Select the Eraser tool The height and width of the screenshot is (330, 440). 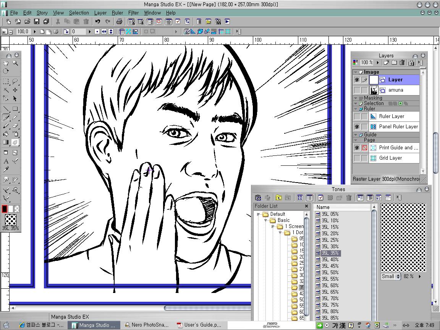pos(15,126)
